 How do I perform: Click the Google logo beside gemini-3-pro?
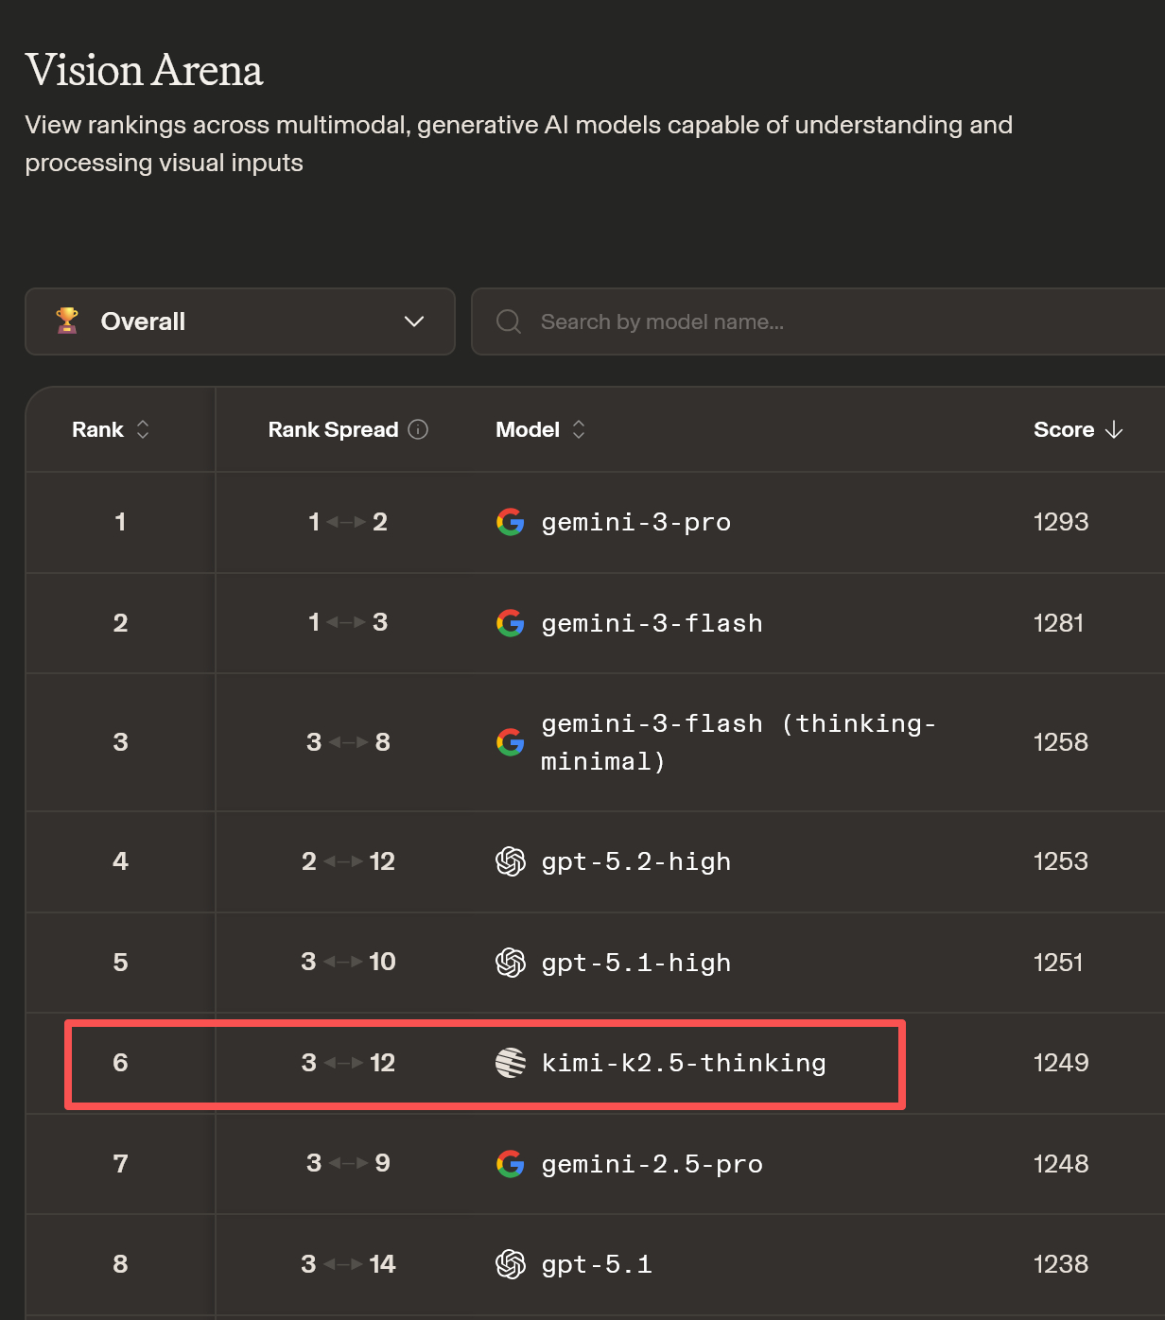click(x=511, y=522)
